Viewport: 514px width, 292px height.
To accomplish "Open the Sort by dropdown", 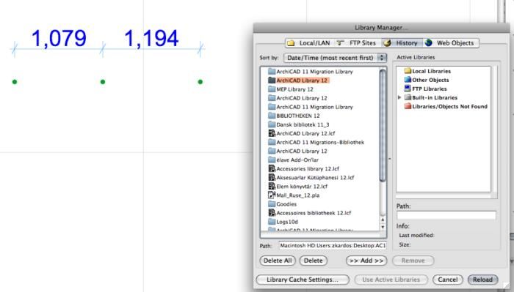I will [335, 58].
